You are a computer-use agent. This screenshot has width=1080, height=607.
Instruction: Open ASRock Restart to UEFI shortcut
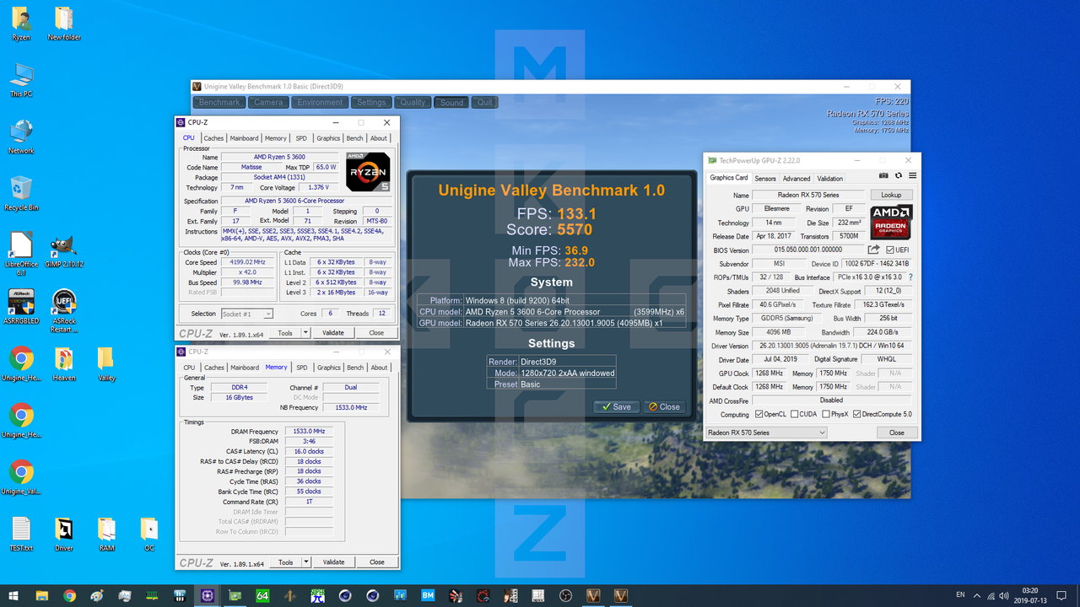pos(64,311)
